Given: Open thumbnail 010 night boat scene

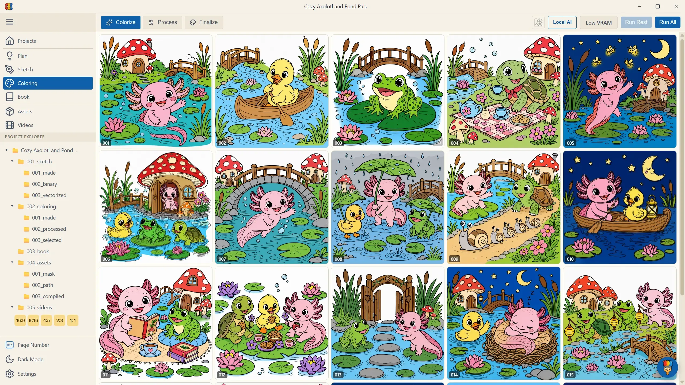Looking at the screenshot, I should click(x=620, y=207).
